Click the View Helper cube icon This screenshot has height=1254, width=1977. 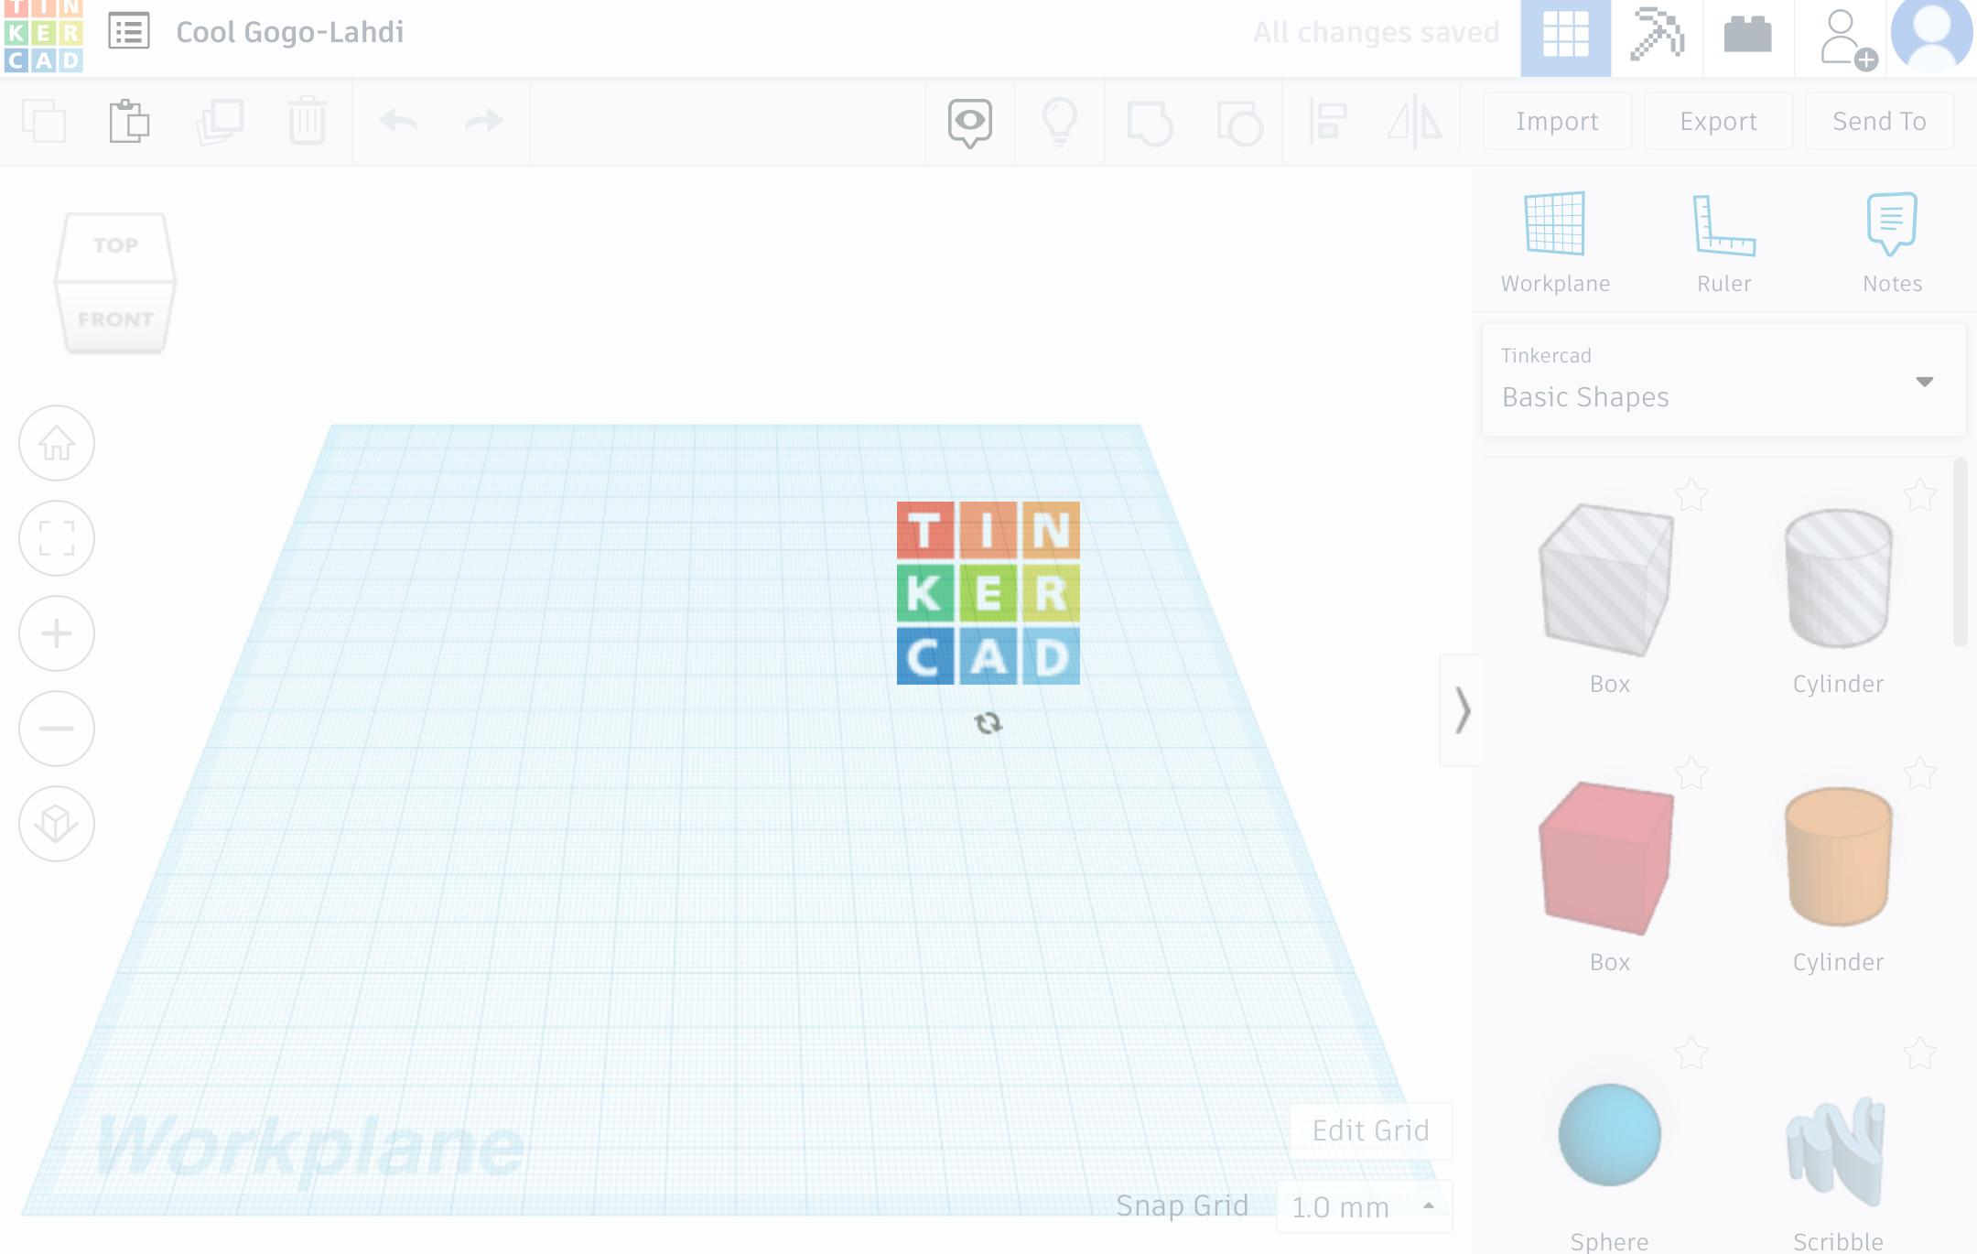pyautogui.click(x=115, y=281)
